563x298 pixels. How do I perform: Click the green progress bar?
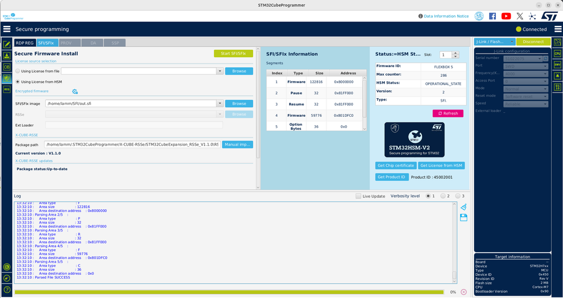point(229,292)
